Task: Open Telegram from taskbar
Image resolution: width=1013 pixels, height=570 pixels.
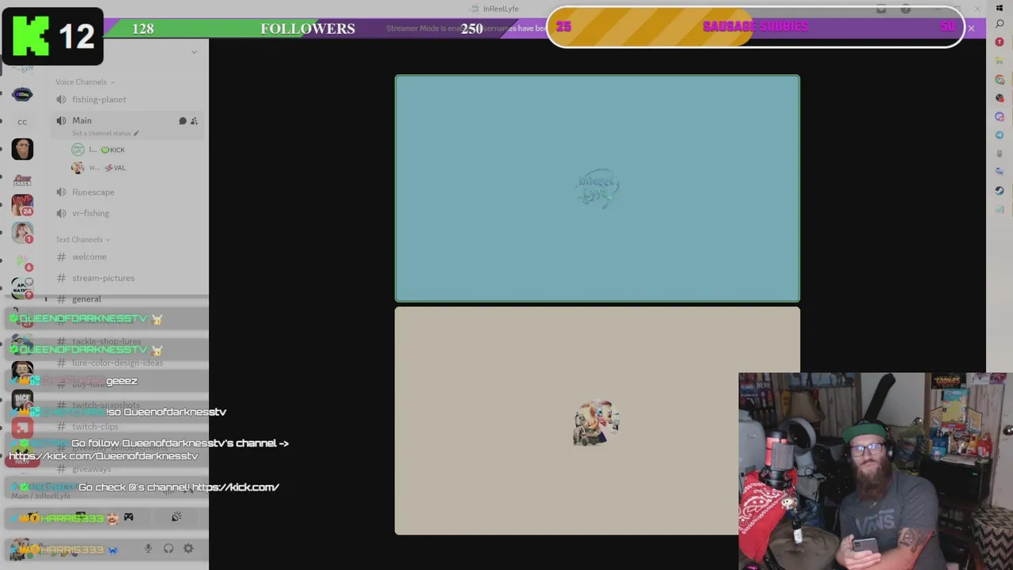Action: click(1000, 135)
